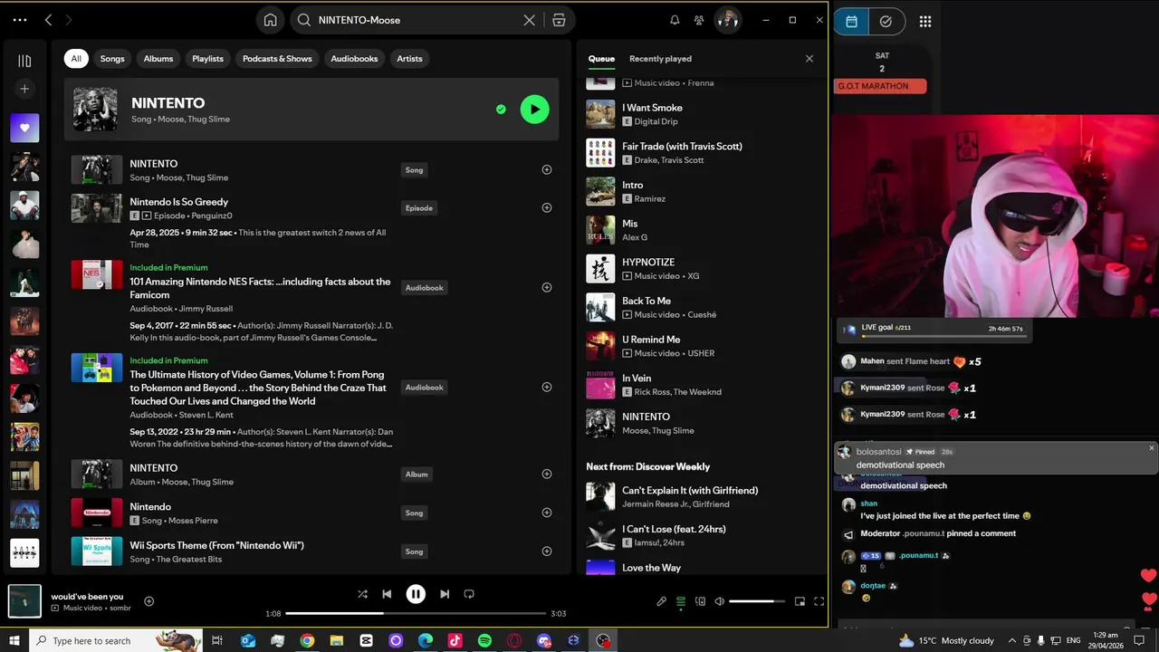The image size is (1159, 652).
Task: Close the pinned 'demotivational speech' comment
Action: point(1152,448)
